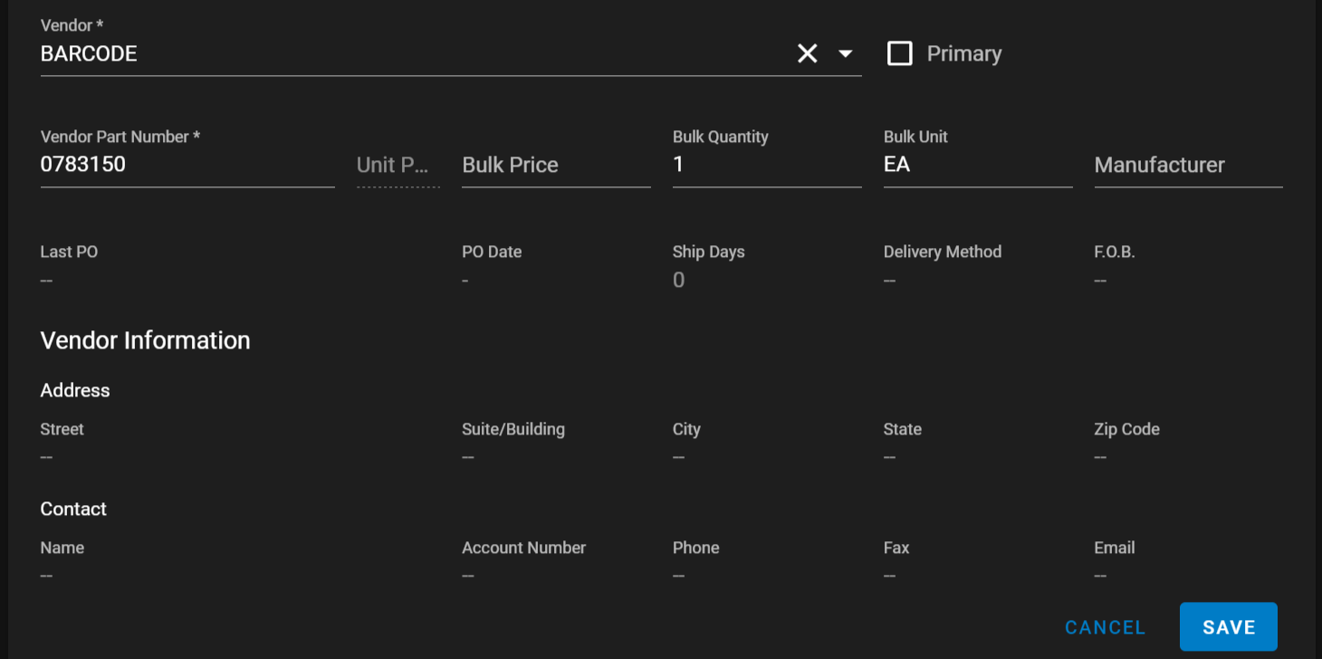Click the F.O.B. label

pyautogui.click(x=1114, y=252)
